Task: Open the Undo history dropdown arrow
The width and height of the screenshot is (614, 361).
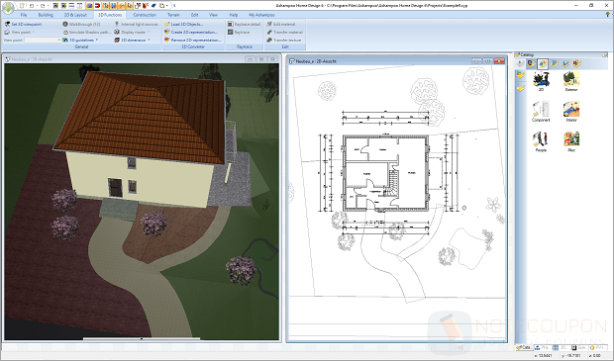Action: tap(37, 6)
